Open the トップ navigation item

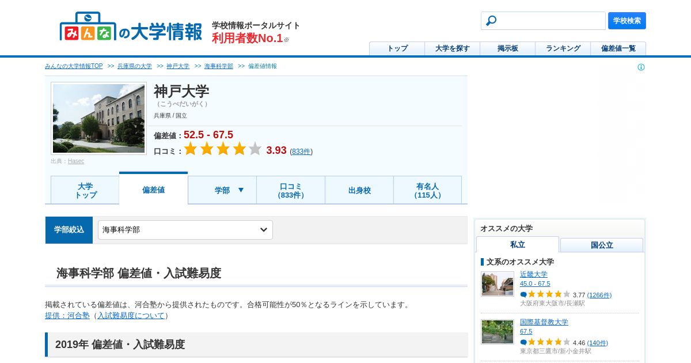pyautogui.click(x=397, y=48)
